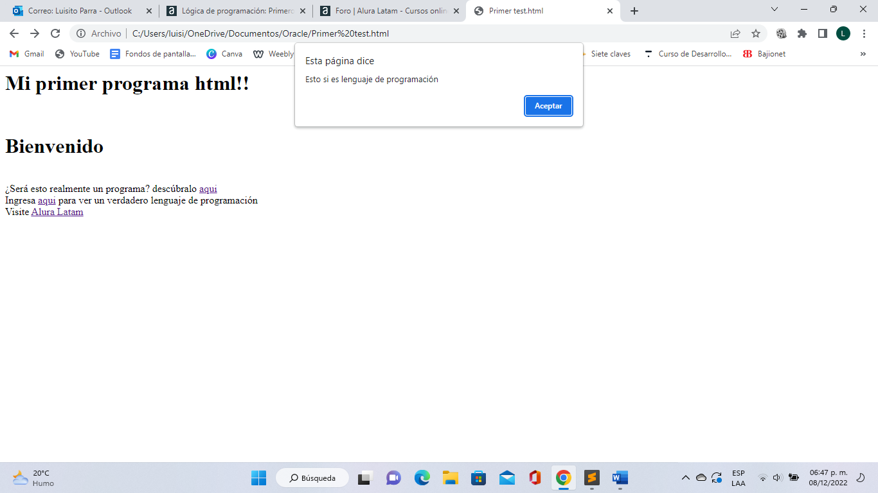
Task: Click the address bar file path
Action: pos(260,33)
